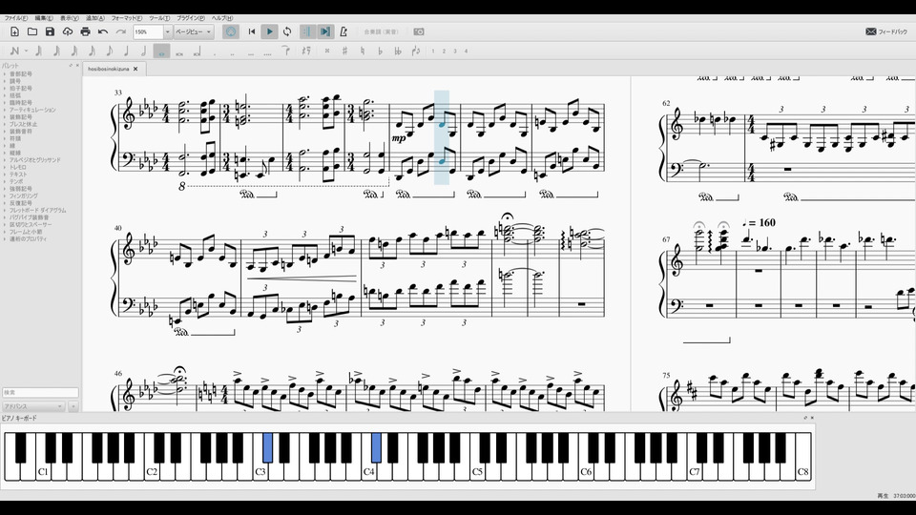Select the quarter note duration
The width and height of the screenshot is (916, 515).
pos(126,51)
